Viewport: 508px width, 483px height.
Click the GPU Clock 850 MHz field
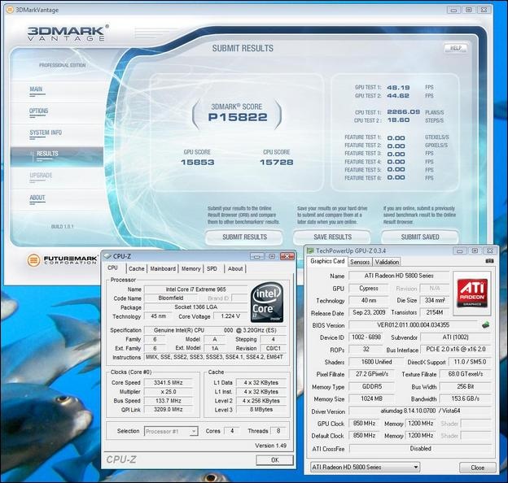point(365,423)
